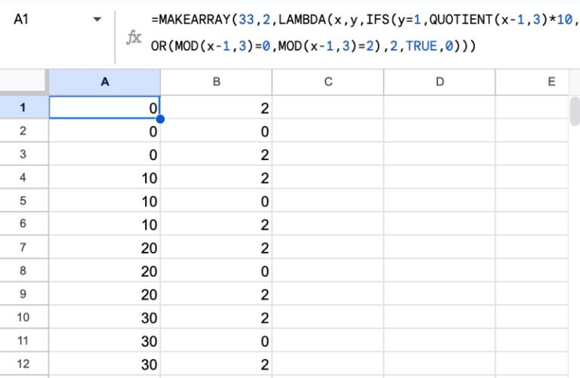Select empty cell C12
Screen dimensions: 580x378
(328, 364)
